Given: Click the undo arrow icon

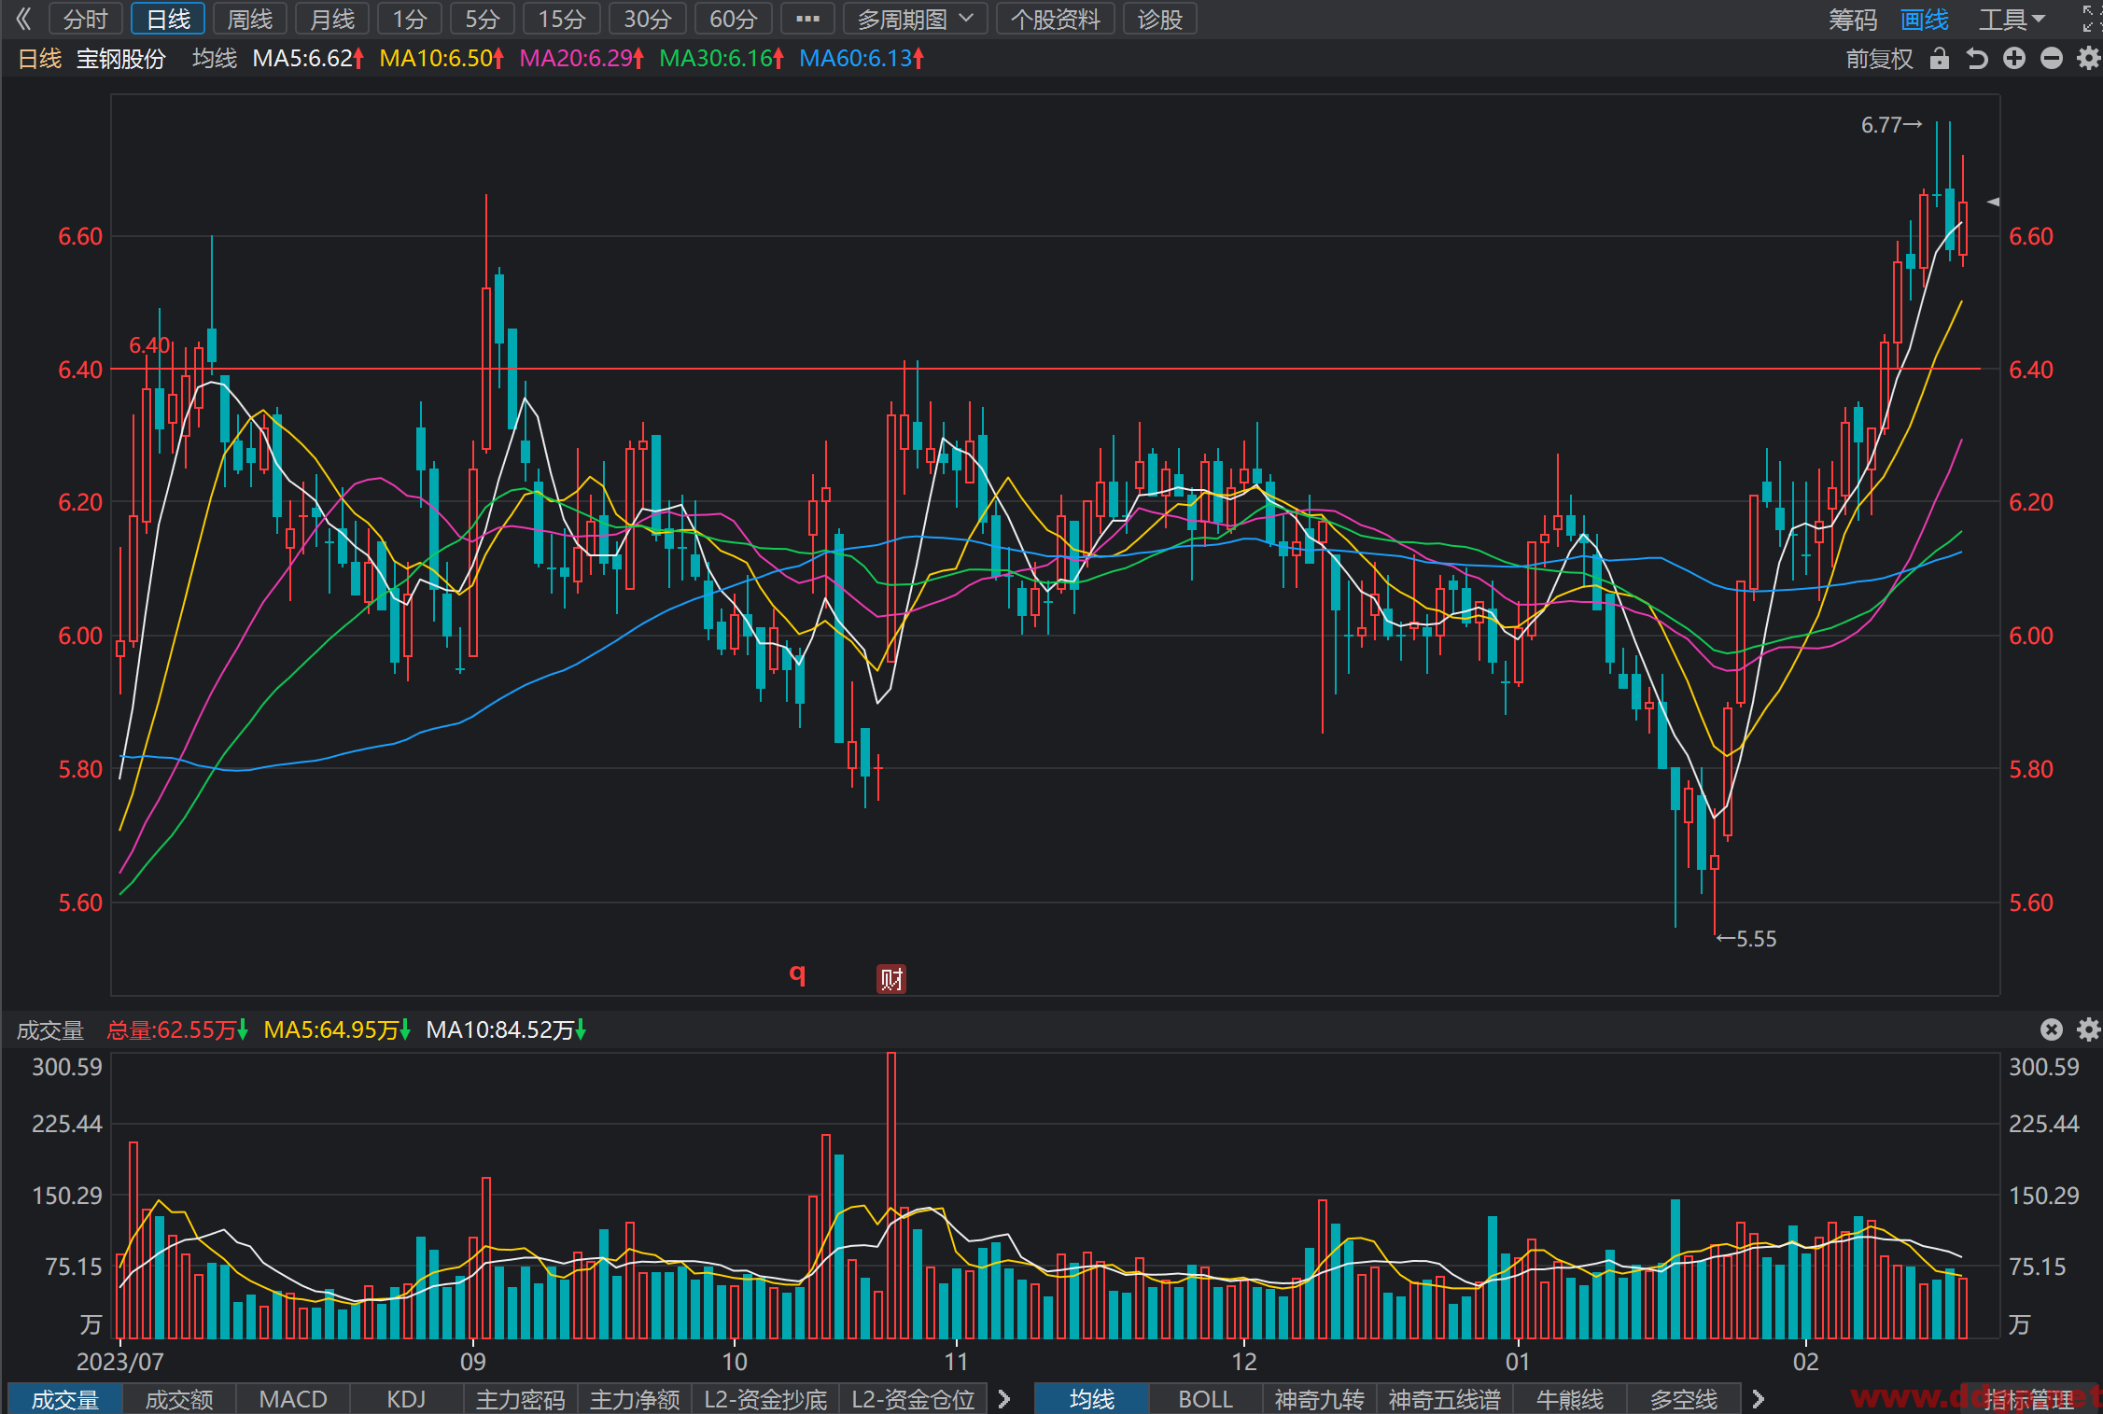Looking at the screenshot, I should point(1976,59).
